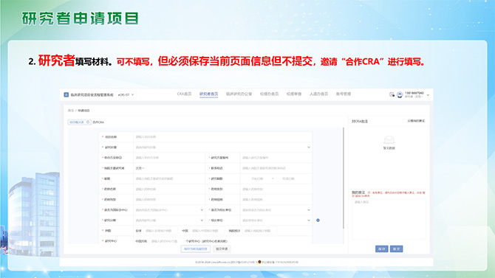
Task: Open the 组长单位 select dropdown
Action: [276, 220]
